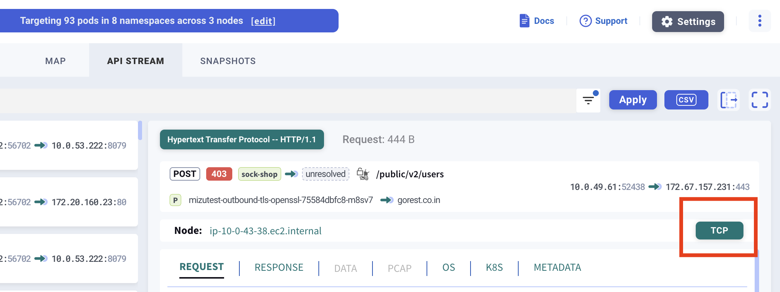Switch to the MAP tab
The image size is (780, 292).
(56, 61)
